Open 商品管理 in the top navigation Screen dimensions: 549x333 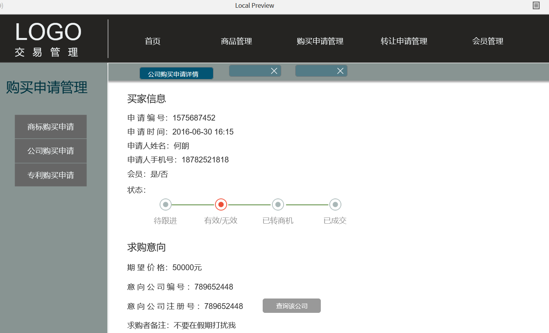[236, 41]
